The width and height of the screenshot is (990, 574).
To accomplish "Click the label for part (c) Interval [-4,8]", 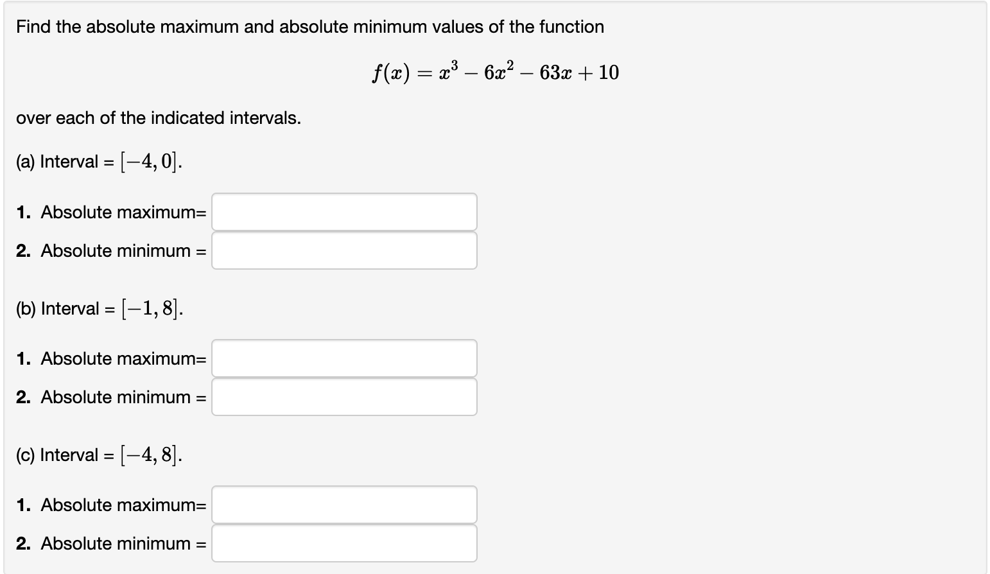I will (x=98, y=453).
